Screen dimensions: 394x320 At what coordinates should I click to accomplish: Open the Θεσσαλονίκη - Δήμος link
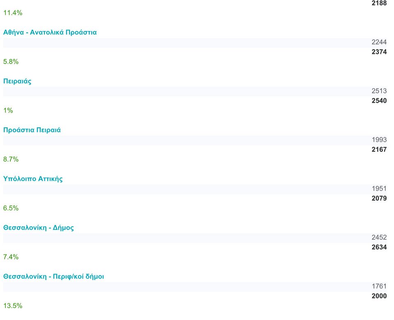(39, 227)
